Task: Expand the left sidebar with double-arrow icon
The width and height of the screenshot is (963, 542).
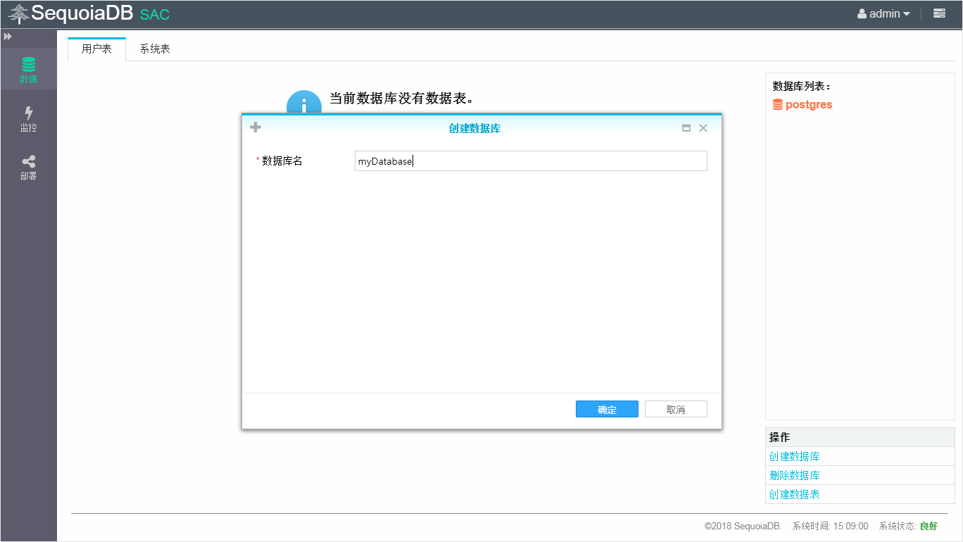Action: coord(8,36)
